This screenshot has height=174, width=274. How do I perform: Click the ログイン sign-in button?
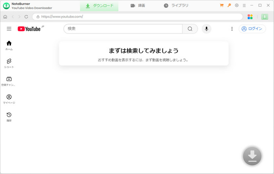[252, 29]
